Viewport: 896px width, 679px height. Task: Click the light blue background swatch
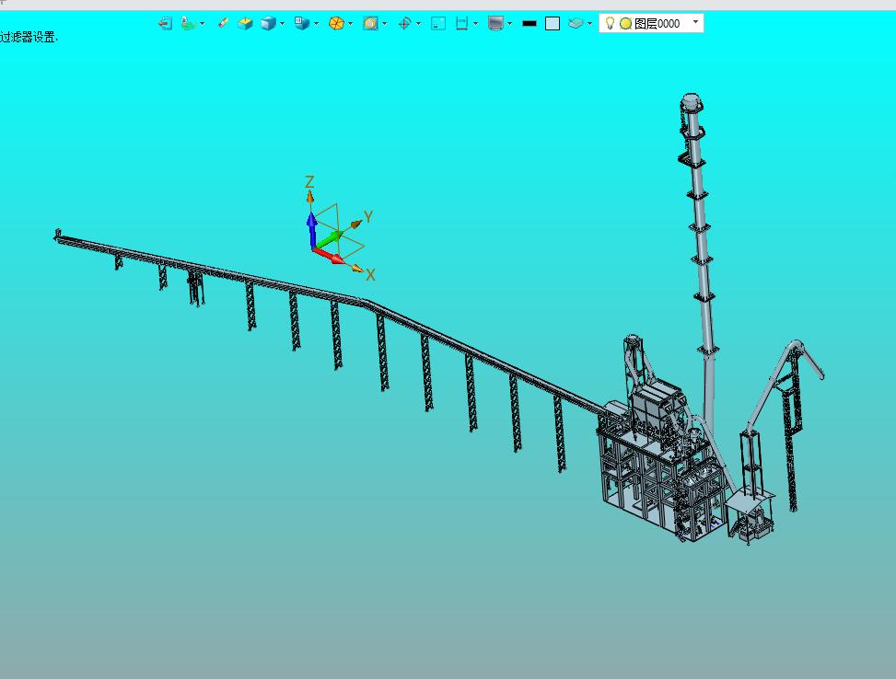(553, 23)
